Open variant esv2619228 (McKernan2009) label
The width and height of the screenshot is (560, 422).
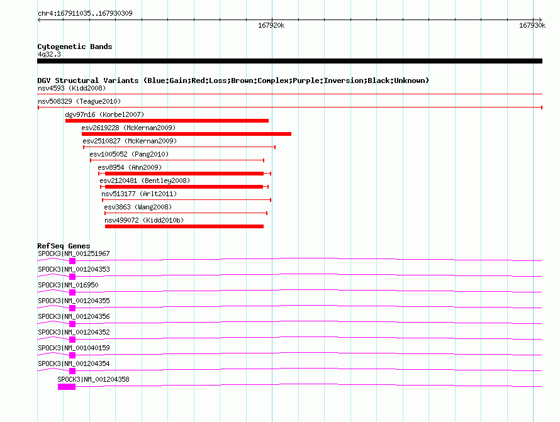tap(128, 128)
